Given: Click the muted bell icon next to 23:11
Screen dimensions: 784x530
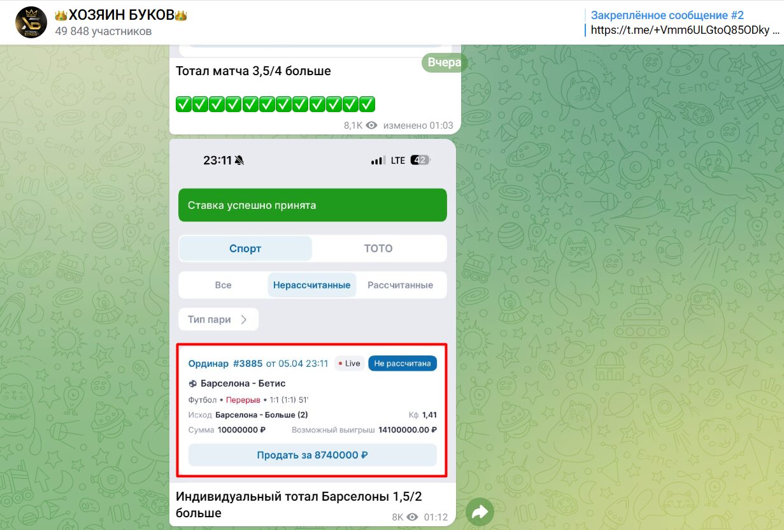Looking at the screenshot, I should [239, 161].
